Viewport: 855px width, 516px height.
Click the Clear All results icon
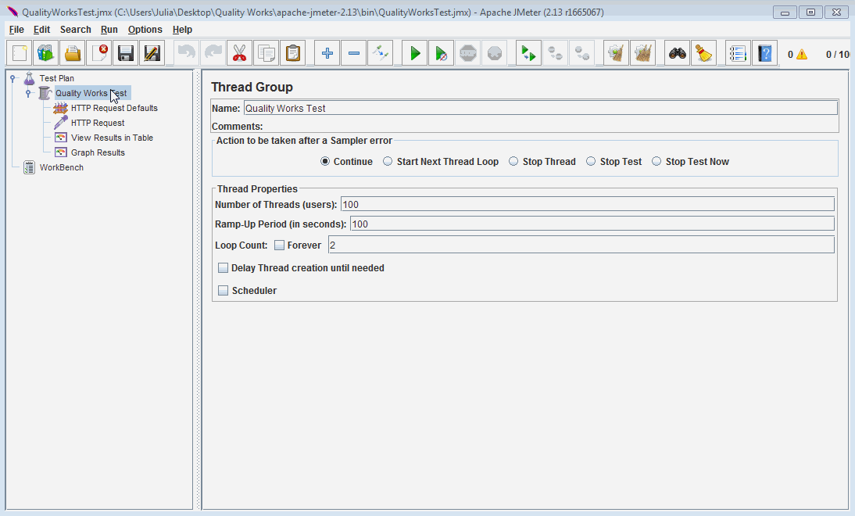tap(643, 53)
